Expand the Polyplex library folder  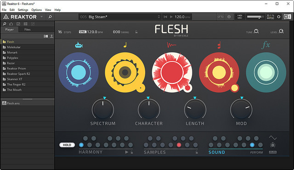tap(4, 58)
